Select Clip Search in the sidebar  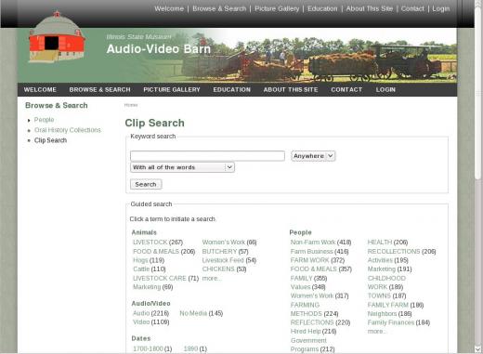(x=50, y=140)
